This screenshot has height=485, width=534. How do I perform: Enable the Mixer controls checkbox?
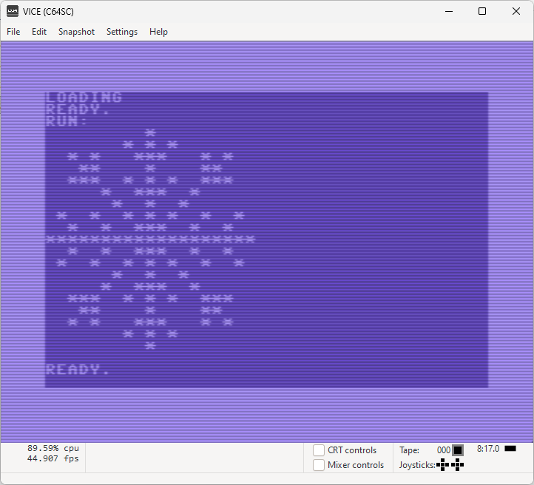pyautogui.click(x=319, y=465)
